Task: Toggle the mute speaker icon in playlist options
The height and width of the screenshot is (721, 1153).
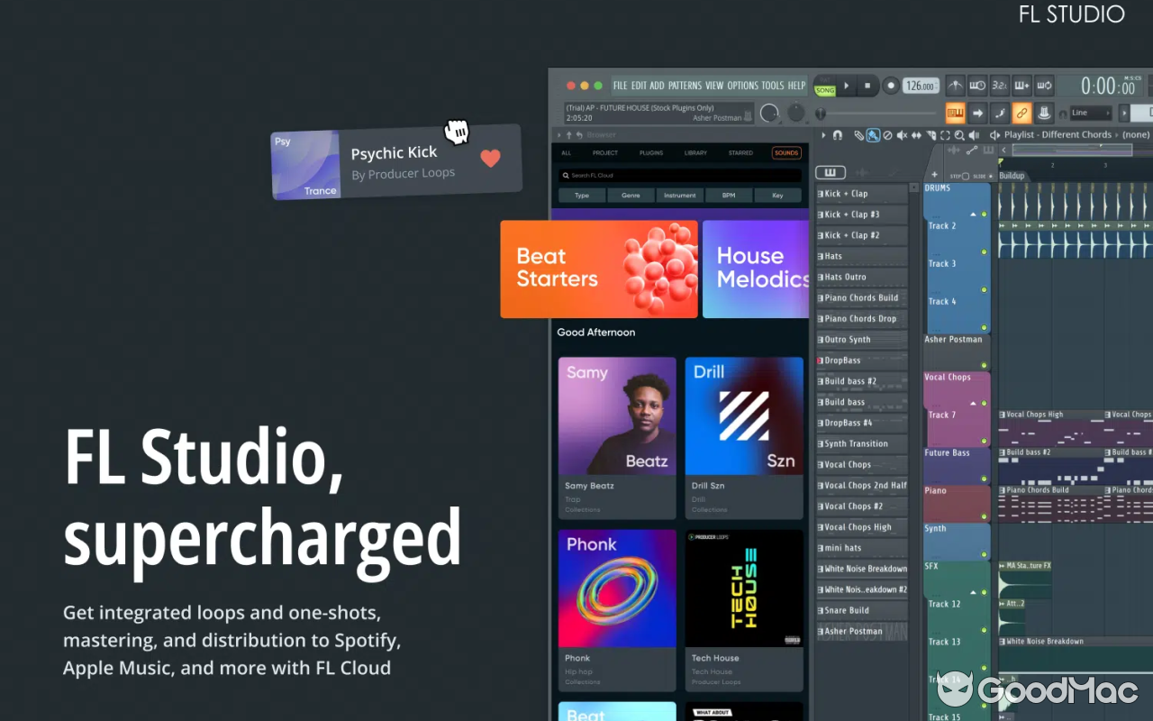Action: tap(902, 135)
